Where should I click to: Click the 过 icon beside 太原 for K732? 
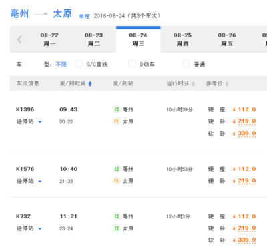point(117,228)
